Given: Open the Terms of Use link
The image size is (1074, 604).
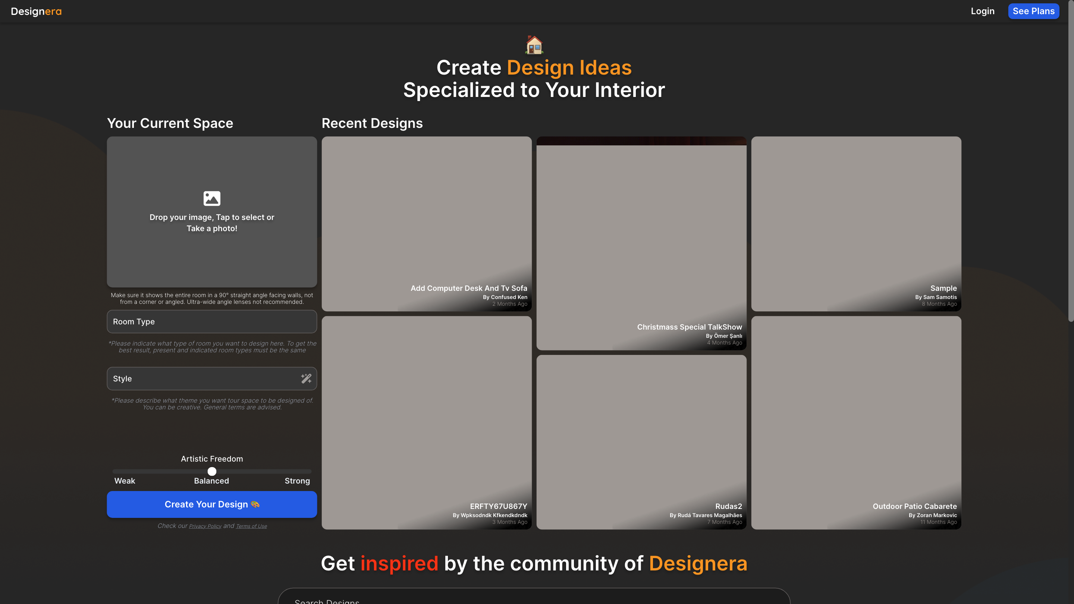Looking at the screenshot, I should pos(251,526).
